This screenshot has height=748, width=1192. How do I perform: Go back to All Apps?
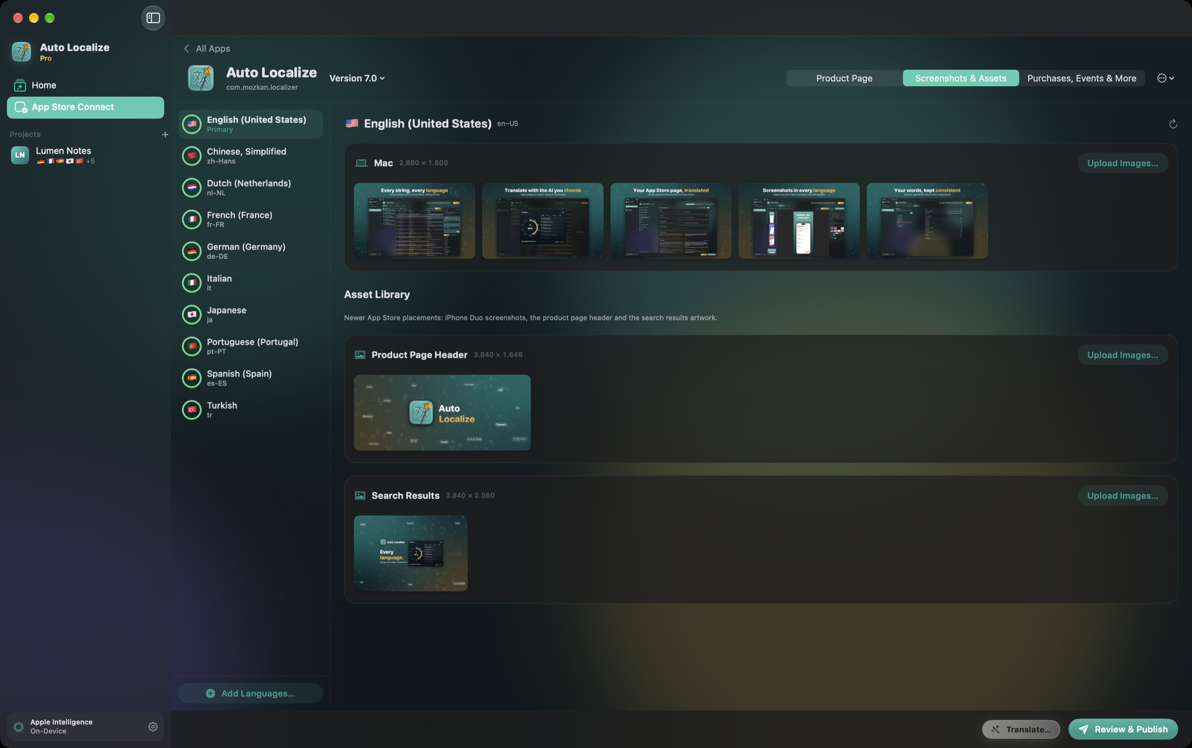pos(206,49)
